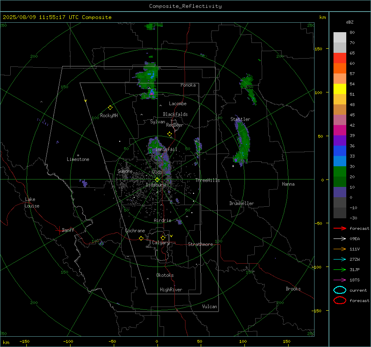Viewport: 371px width, 347px height.
Task: Click the lightest grey 80–70 dBZ swatch
Action: coord(340,38)
